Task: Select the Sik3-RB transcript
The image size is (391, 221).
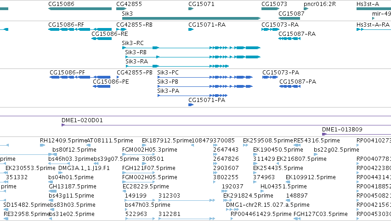Action: (193, 57)
